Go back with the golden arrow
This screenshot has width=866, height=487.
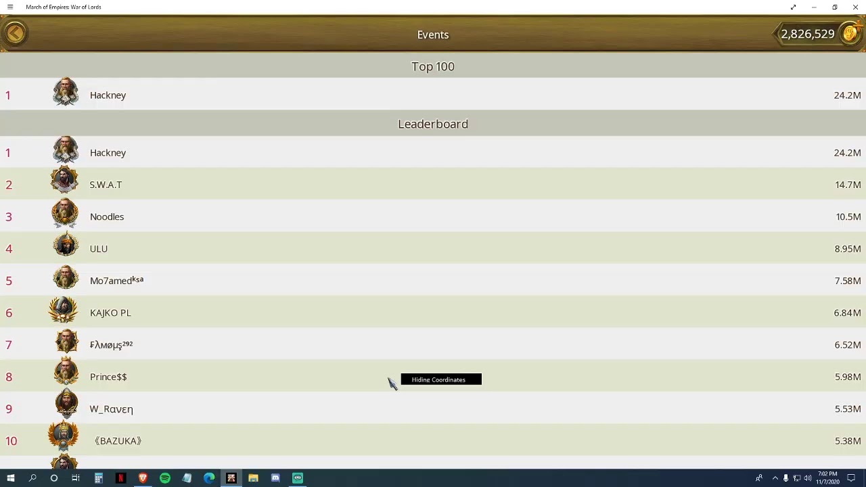point(15,33)
